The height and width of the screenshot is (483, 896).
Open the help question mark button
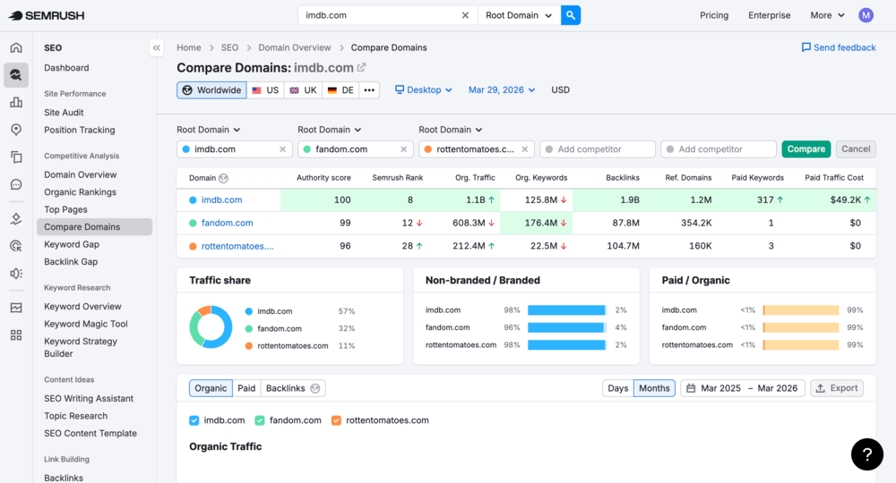(866, 454)
